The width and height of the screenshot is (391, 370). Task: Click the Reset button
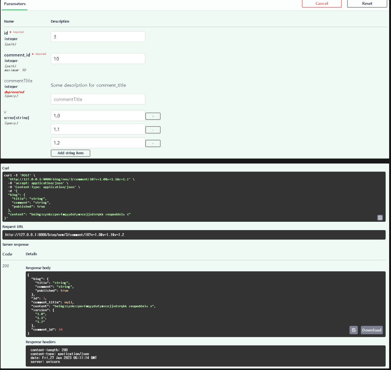tap(367, 3)
